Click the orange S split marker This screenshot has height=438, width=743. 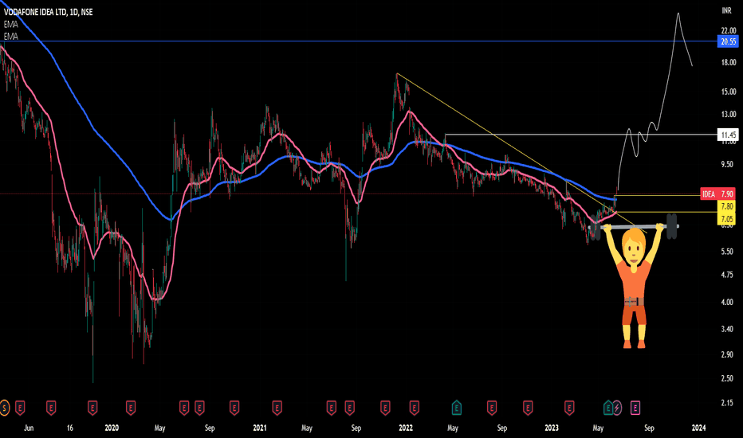(x=4, y=407)
